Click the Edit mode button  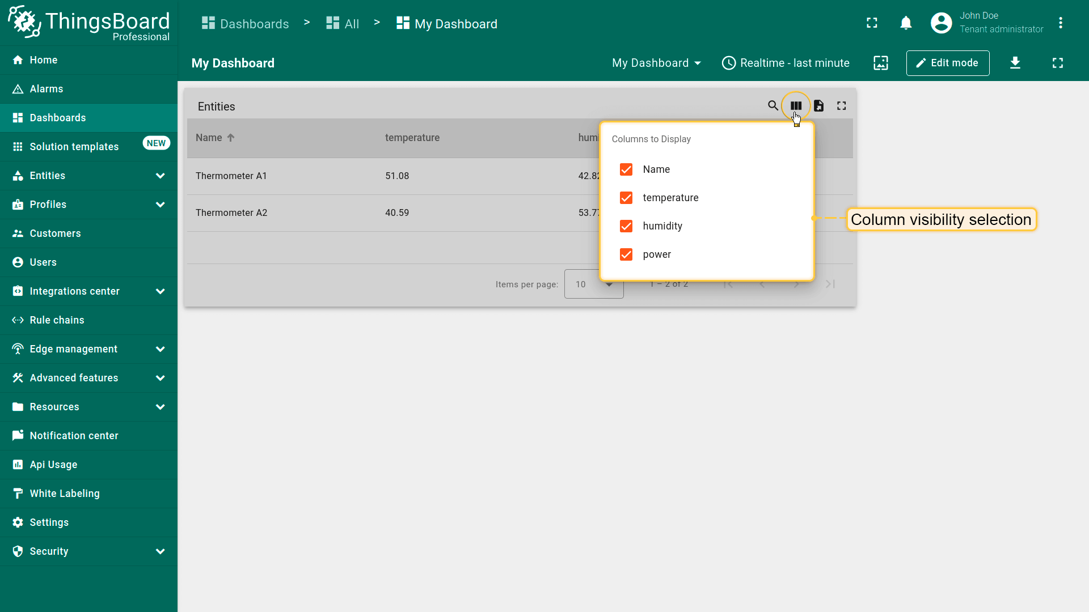point(947,63)
